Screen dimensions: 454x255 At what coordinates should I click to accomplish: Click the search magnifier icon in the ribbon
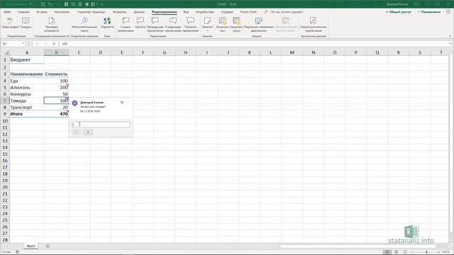tap(265, 12)
